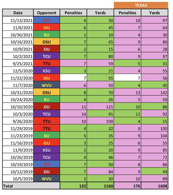Select the Opponent column header
Image resolution: width=173 pixels, height=195 pixels.
click(47, 13)
